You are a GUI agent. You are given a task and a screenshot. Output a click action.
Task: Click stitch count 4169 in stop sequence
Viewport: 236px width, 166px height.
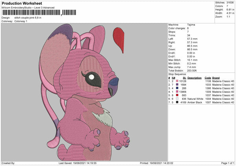click(183, 103)
